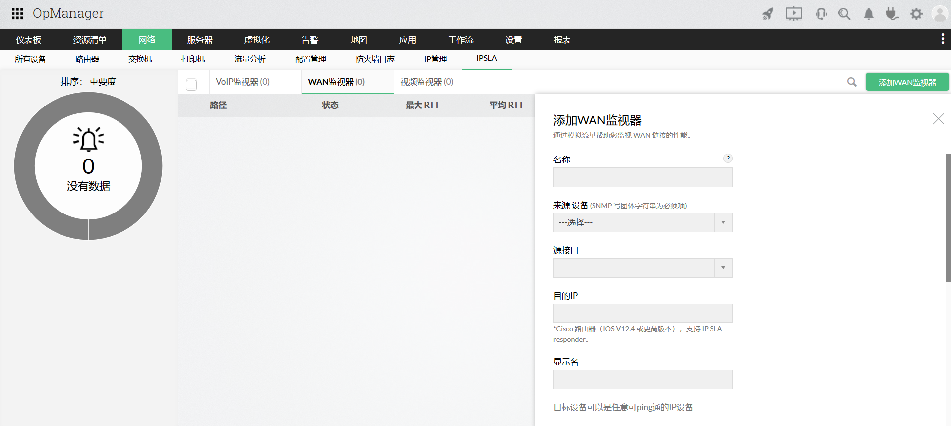The height and width of the screenshot is (426, 951).
Task: Open the 服务器 menu
Action: [200, 40]
